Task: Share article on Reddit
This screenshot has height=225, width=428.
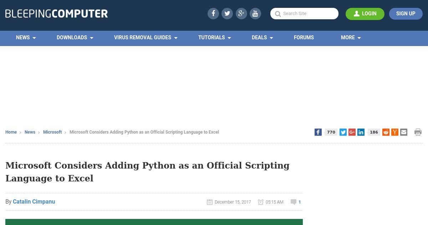Action: 386,132
